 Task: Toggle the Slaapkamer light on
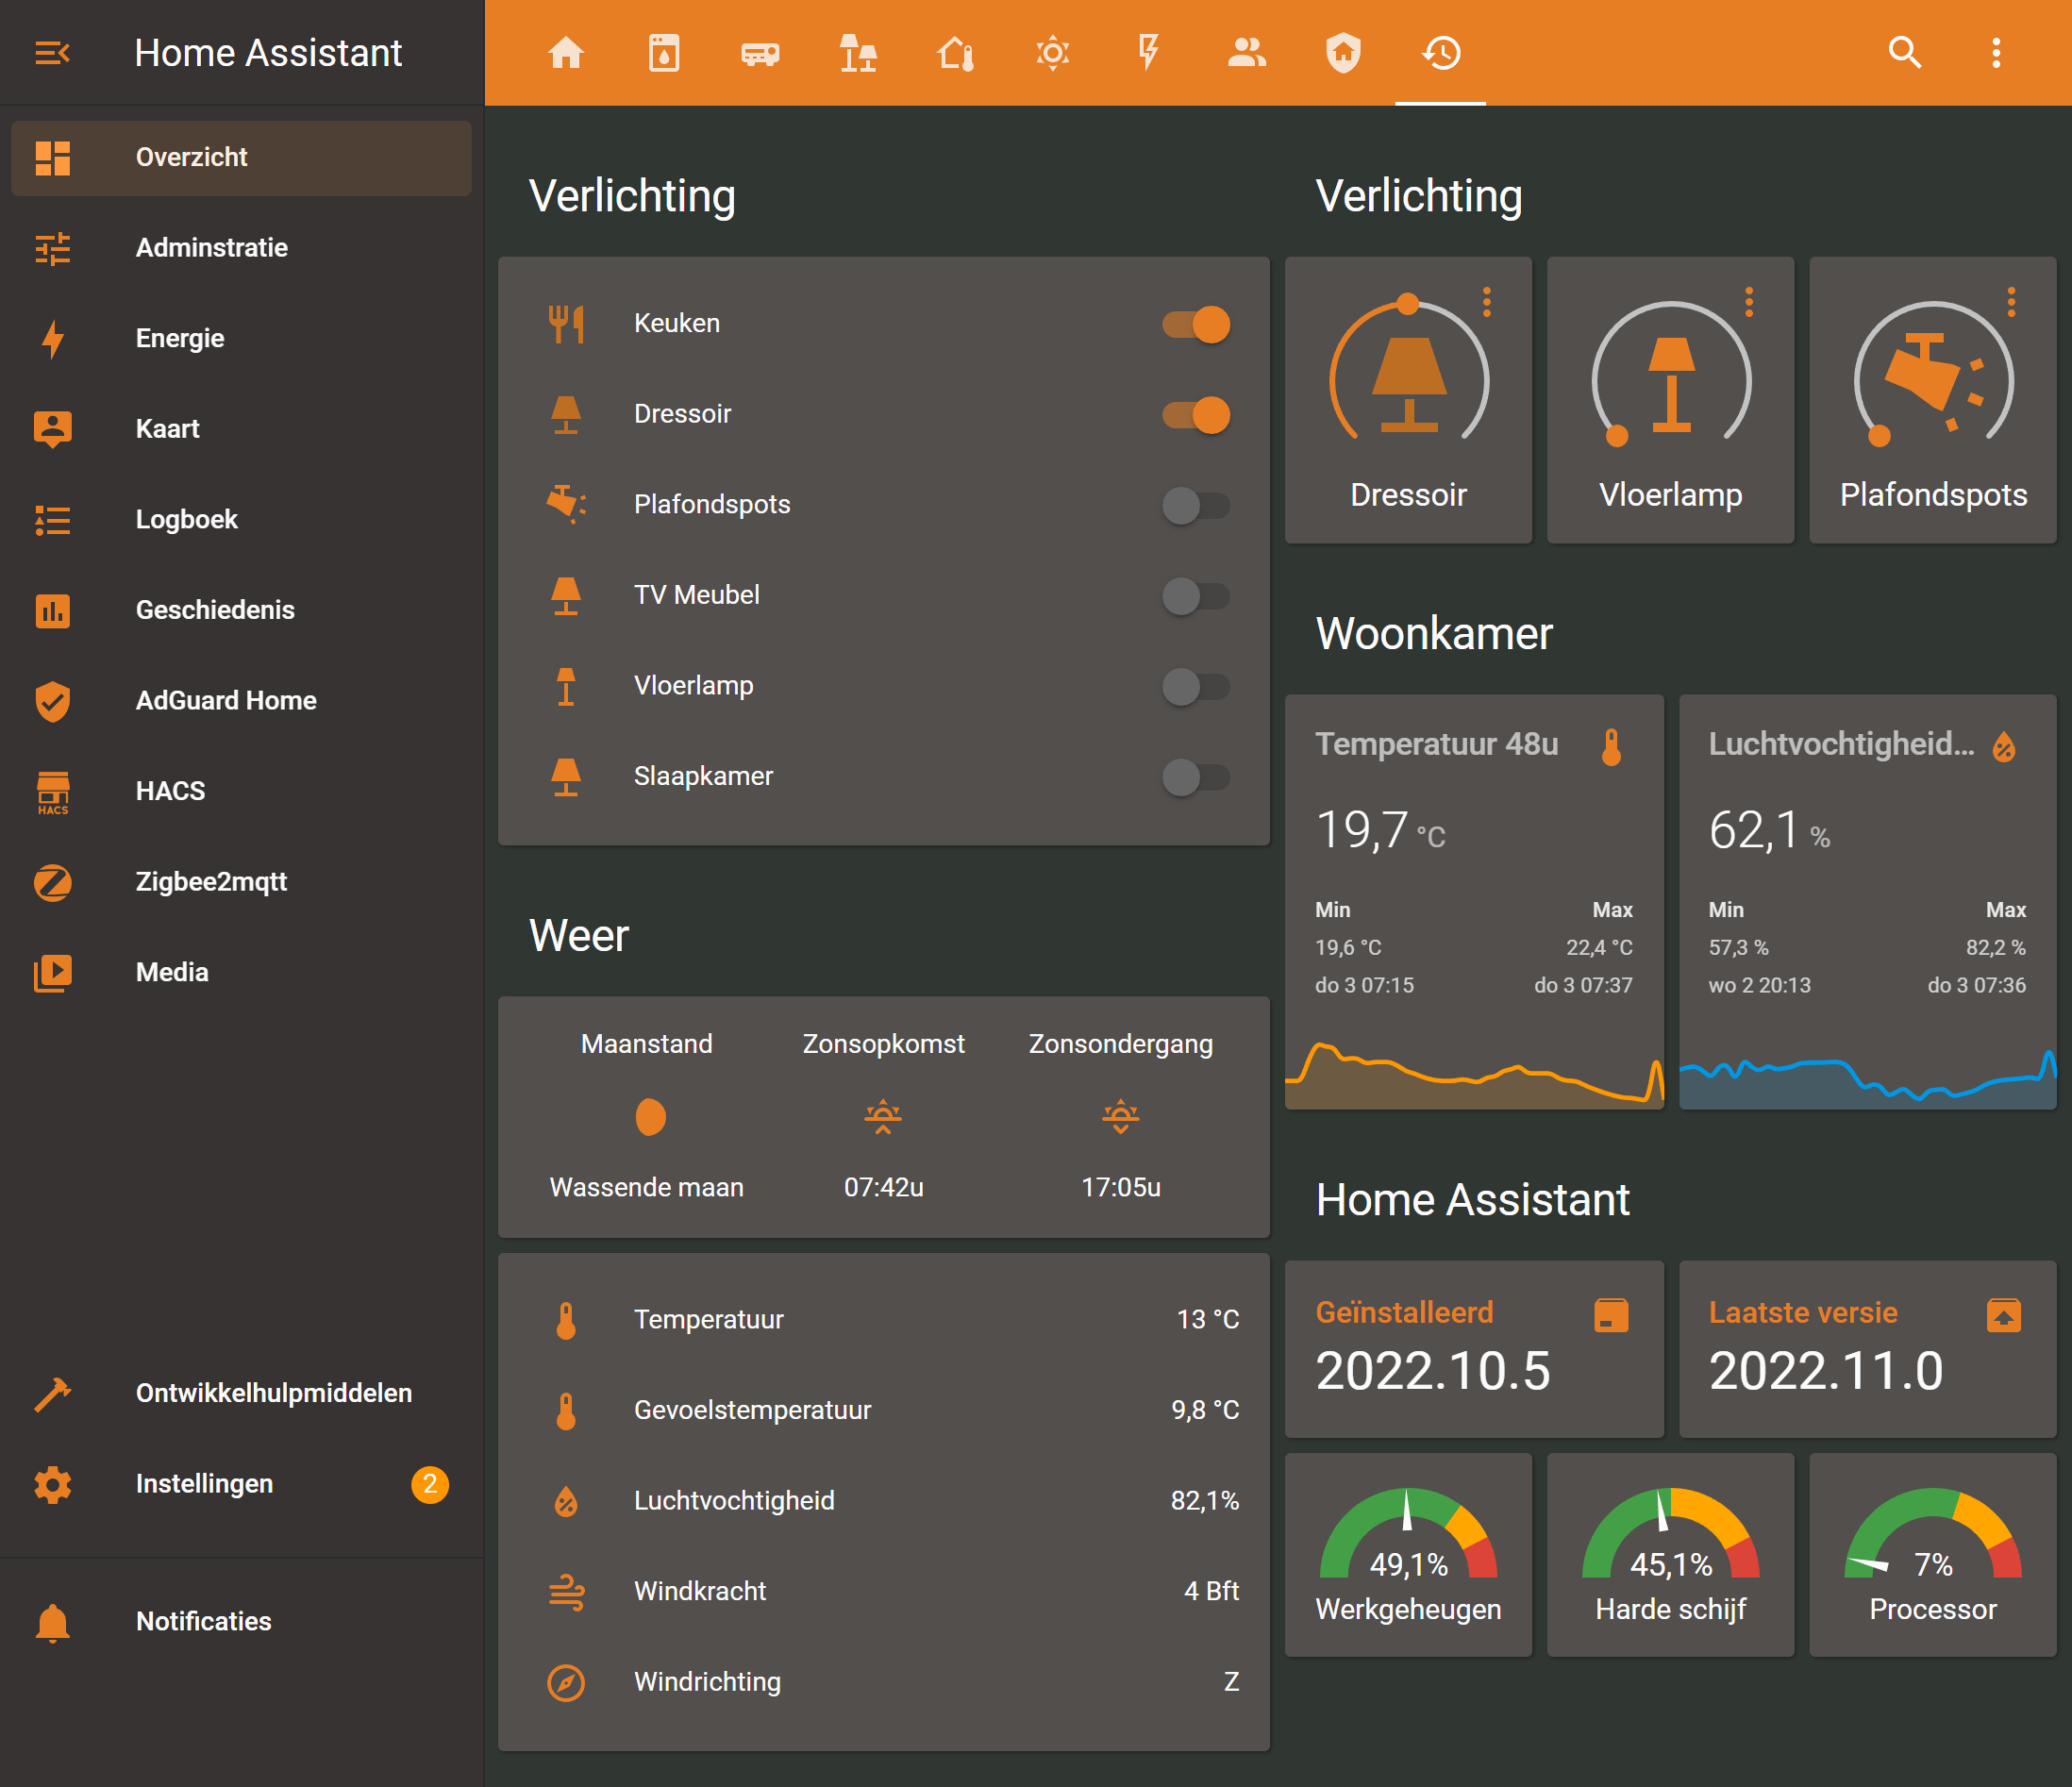click(x=1196, y=777)
